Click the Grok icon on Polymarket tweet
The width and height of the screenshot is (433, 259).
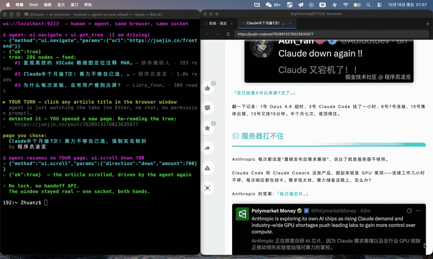tap(409, 211)
